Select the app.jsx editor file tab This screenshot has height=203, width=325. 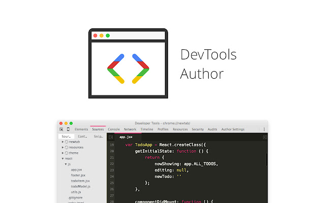126,137
